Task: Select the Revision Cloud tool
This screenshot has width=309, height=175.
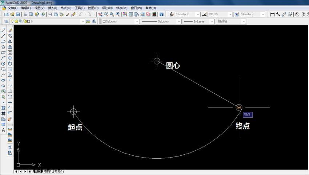Action: click(3, 69)
